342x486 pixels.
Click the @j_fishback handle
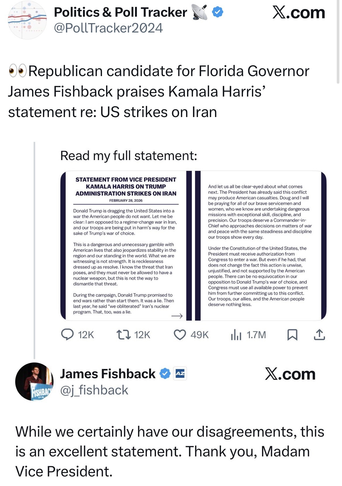click(x=94, y=390)
